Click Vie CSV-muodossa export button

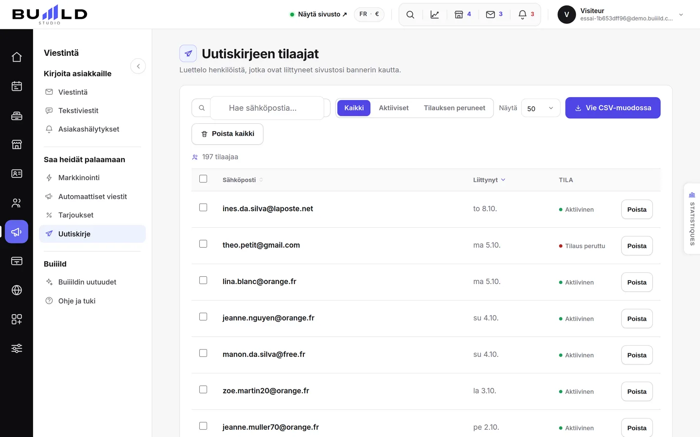pyautogui.click(x=612, y=108)
